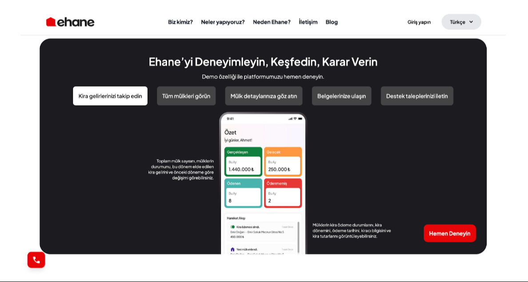The width and height of the screenshot is (528, 282).
Task: Open the 'Mülk detaylarınıza göz atın' tab
Action: pos(264,95)
